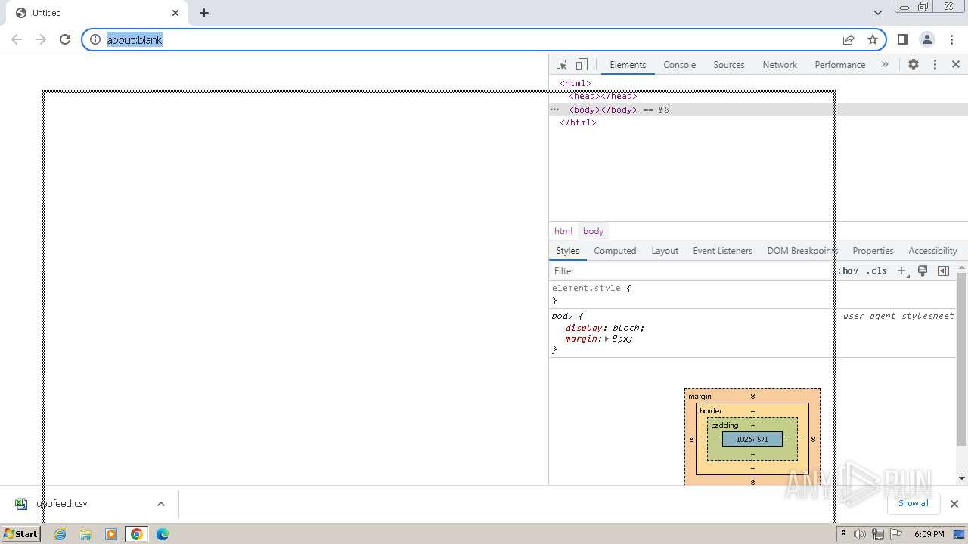Expand geofeed.csv download options arrow
968x544 pixels.
tap(161, 504)
